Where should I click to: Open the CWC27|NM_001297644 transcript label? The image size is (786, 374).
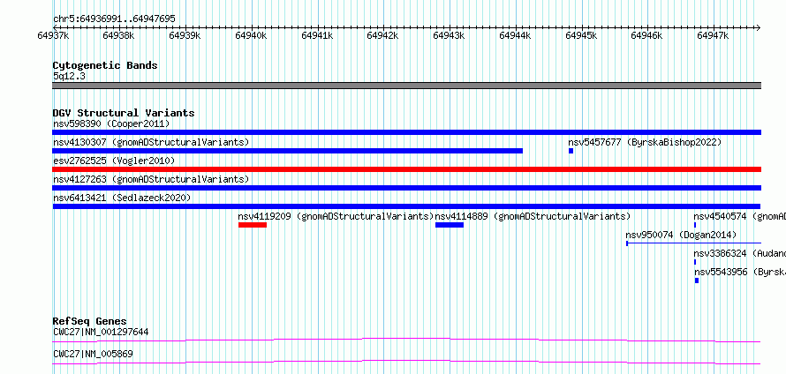[101, 332]
